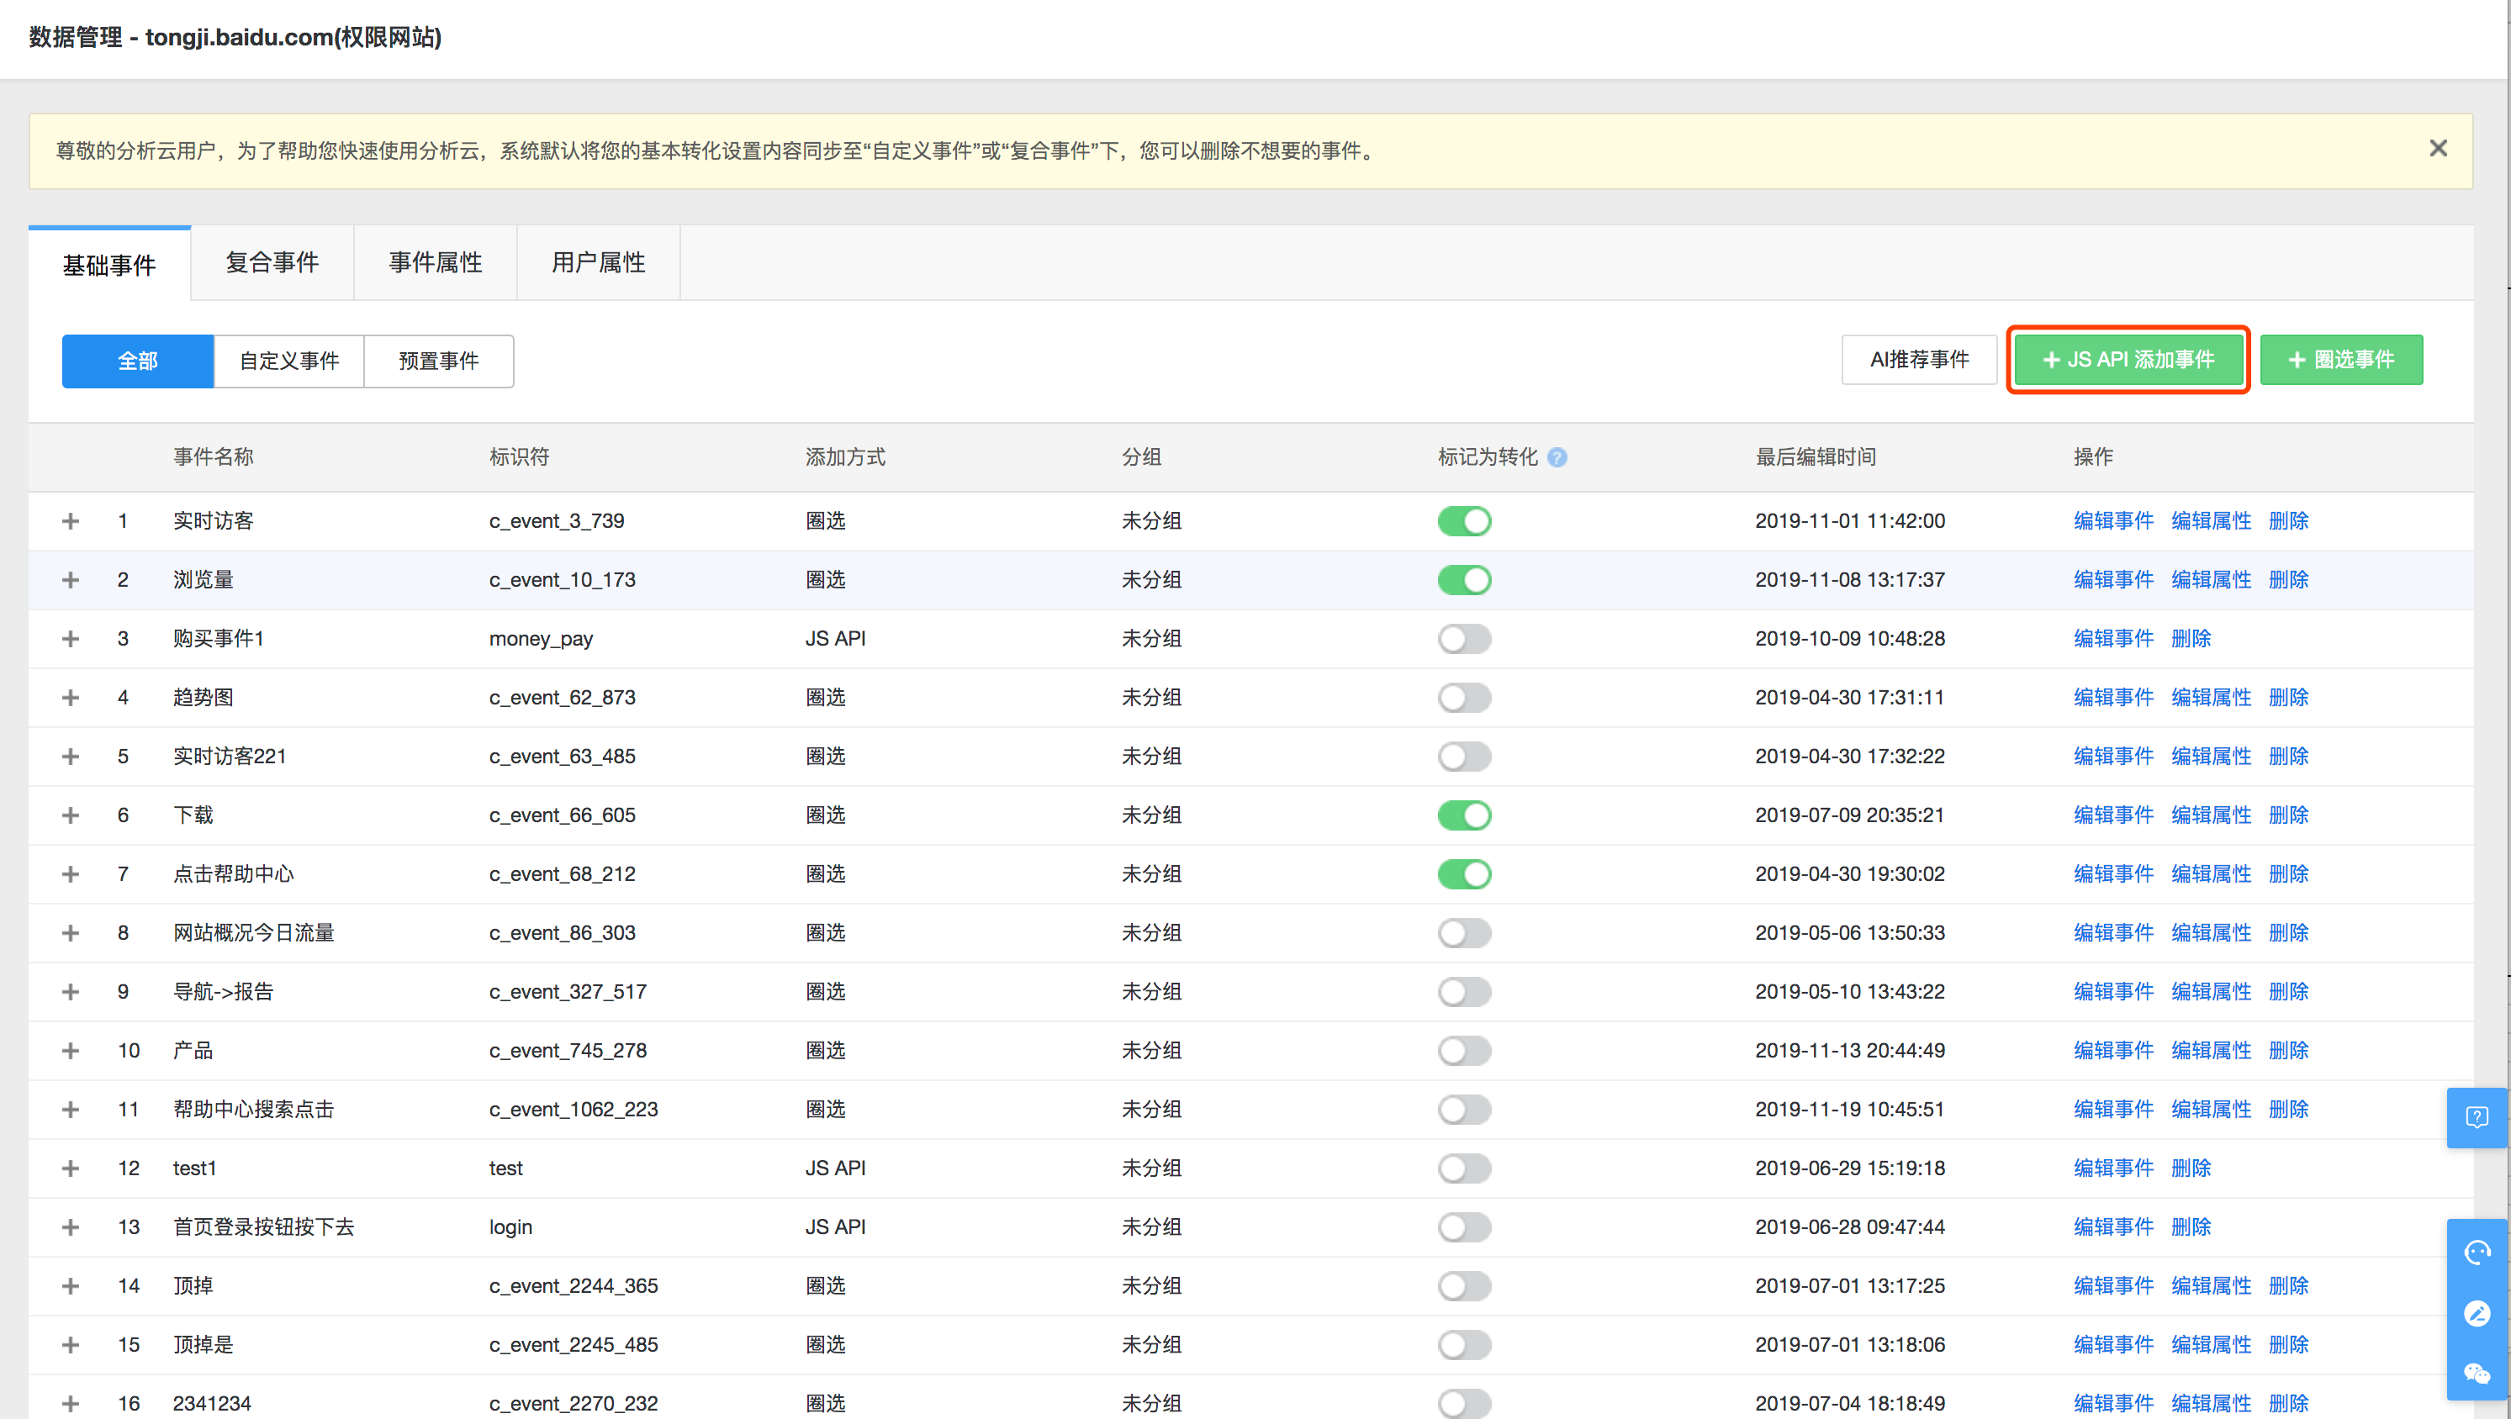Select the 全部 filter
This screenshot has width=2511, height=1419.
pyautogui.click(x=137, y=361)
